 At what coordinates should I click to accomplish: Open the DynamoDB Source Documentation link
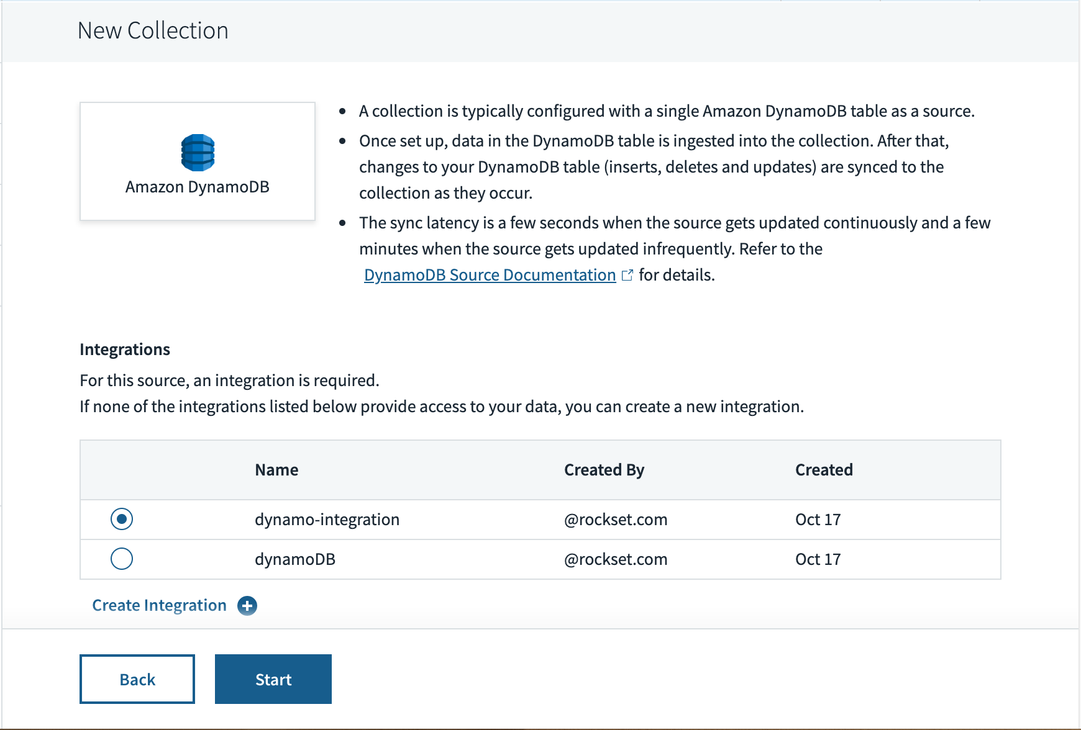coord(490,275)
